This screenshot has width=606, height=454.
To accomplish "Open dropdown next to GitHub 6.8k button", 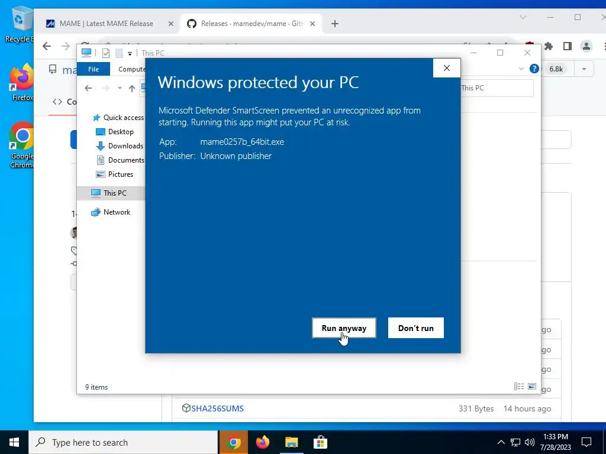I will 584,69.
